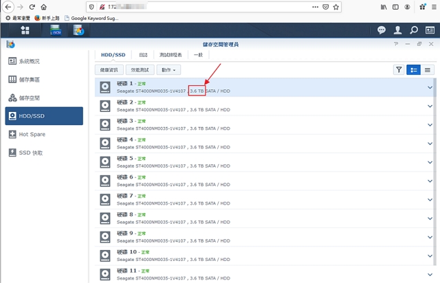Viewport: 440px width, 283px height.
Task: Click the disk list vertical scrollbar
Action: tap(435, 171)
